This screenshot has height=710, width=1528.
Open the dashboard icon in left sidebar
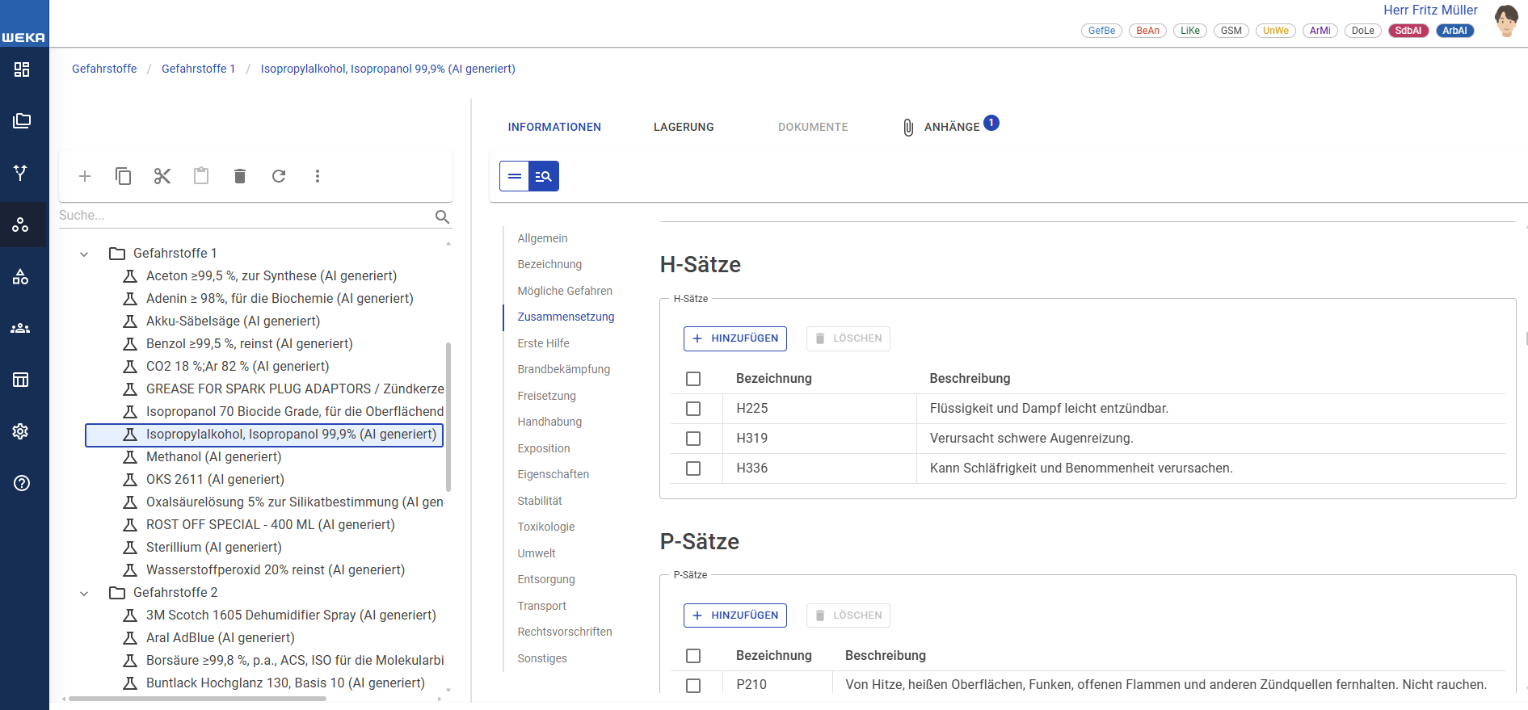point(22,69)
